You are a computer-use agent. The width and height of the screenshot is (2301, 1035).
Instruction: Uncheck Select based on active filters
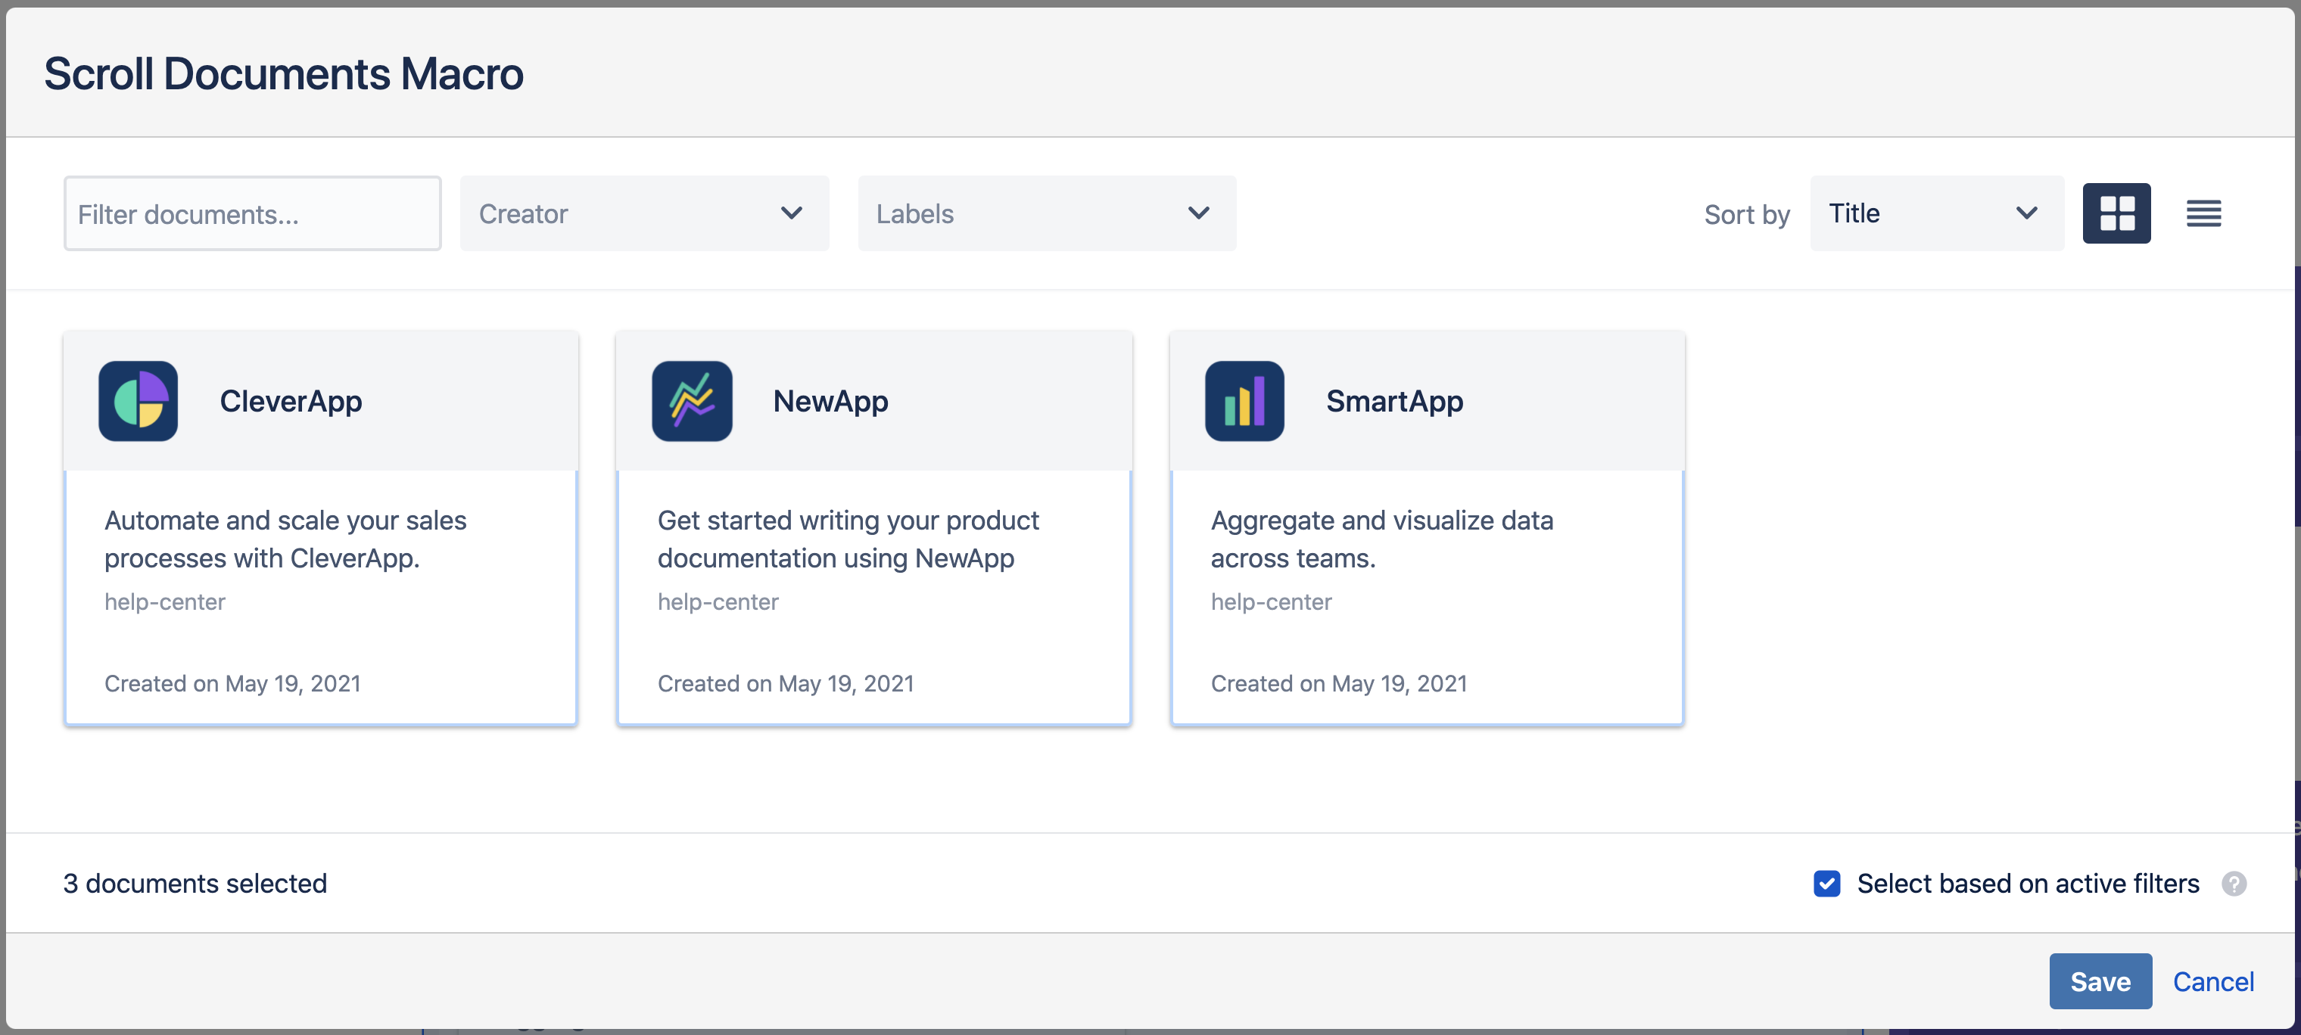1826,883
